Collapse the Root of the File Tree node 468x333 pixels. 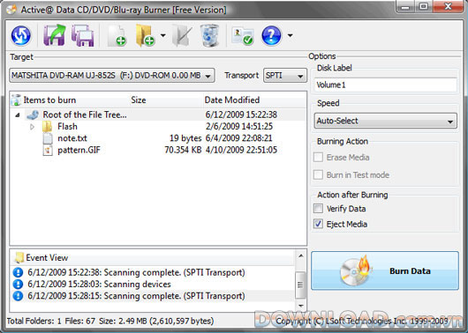(18, 115)
